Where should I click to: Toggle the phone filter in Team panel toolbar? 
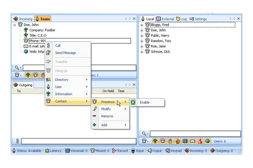click(35, 75)
